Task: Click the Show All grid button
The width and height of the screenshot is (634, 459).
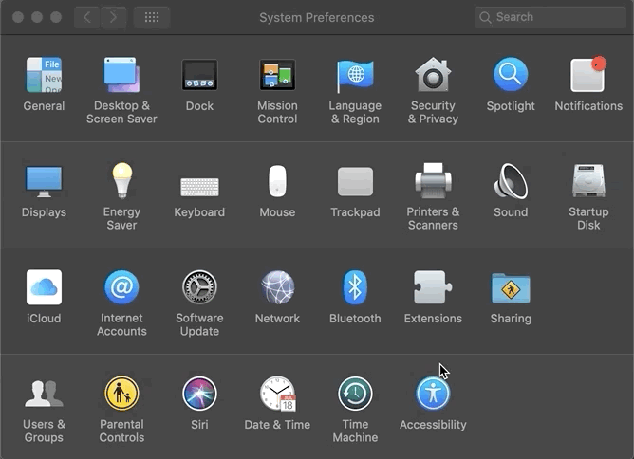Action: point(152,17)
